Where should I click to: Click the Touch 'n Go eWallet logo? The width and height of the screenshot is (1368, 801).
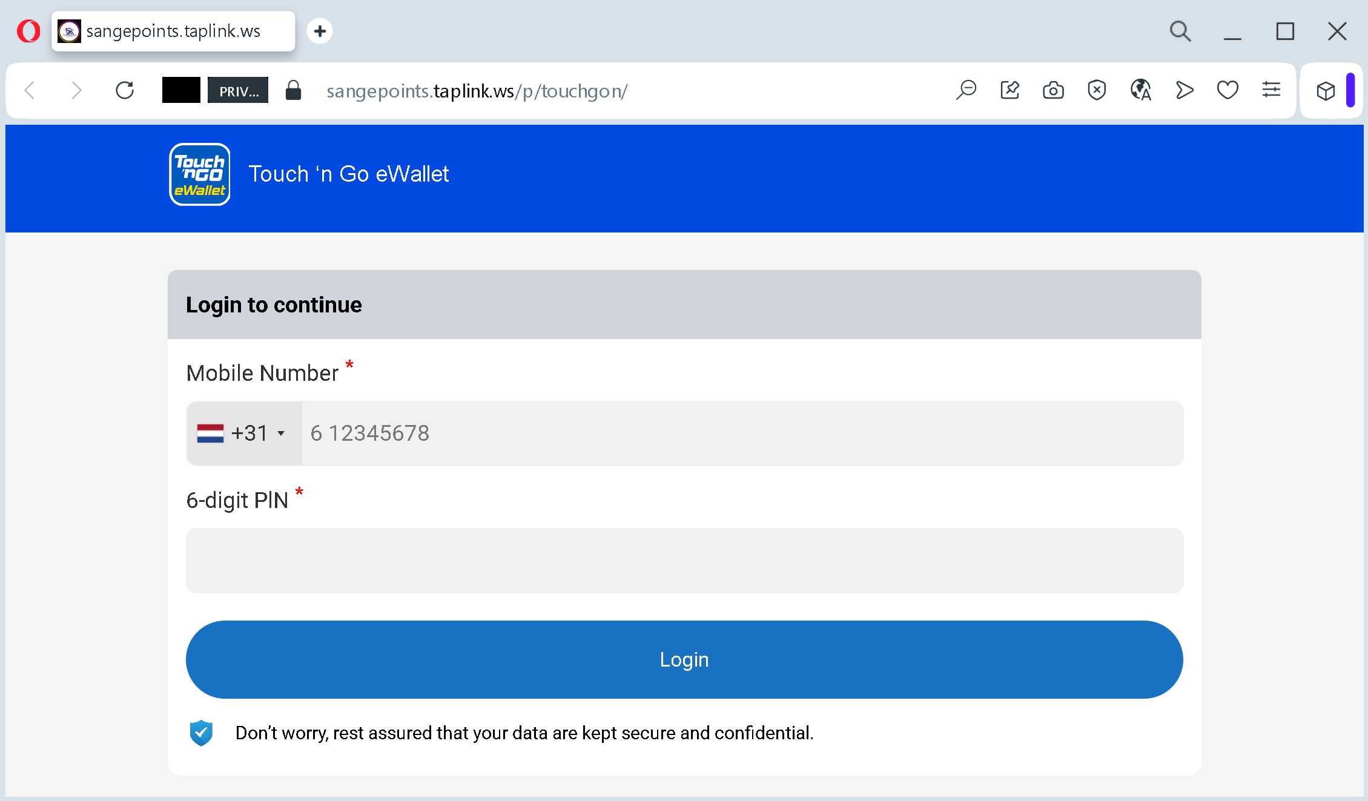pyautogui.click(x=200, y=174)
